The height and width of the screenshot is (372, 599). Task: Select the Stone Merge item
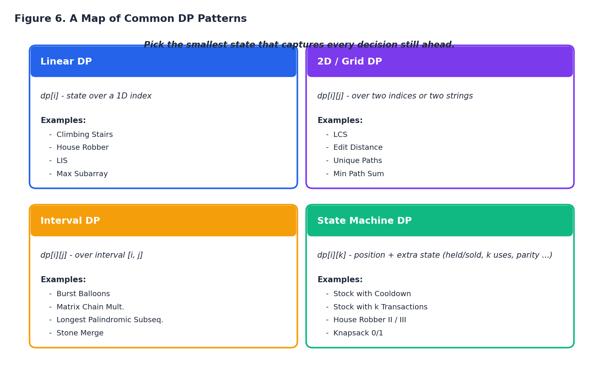(80, 333)
